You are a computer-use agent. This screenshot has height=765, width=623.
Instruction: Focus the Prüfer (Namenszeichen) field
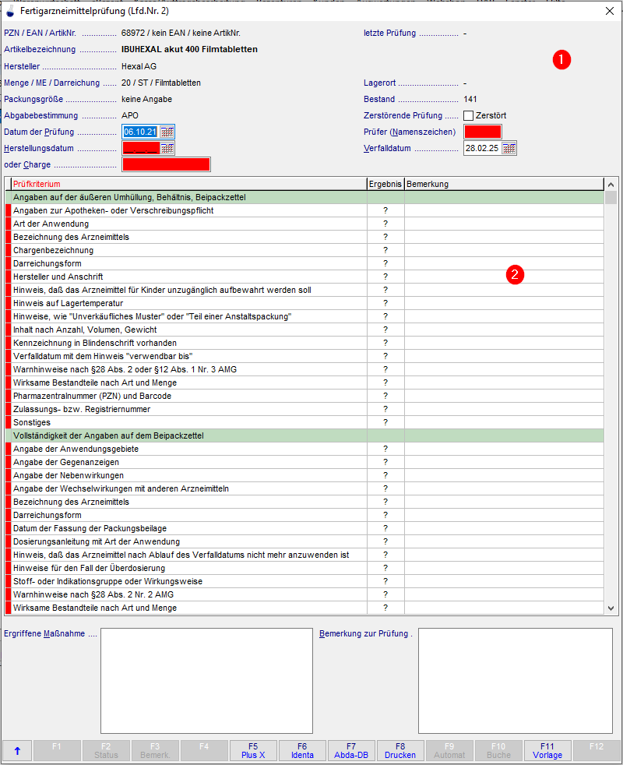tap(483, 132)
